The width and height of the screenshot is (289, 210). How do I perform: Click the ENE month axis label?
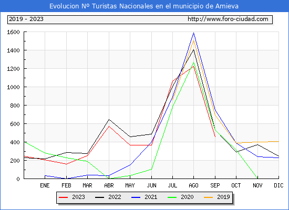click(x=45, y=185)
